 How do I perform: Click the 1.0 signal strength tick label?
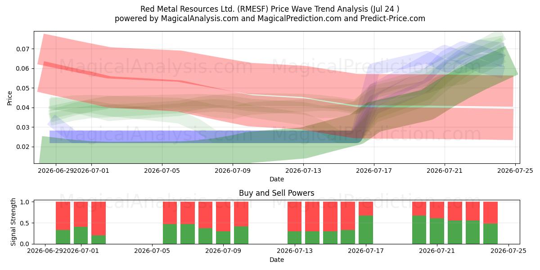pos(25,202)
